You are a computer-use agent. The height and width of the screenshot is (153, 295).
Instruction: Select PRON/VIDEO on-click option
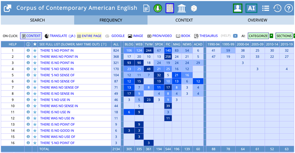tap(159, 36)
